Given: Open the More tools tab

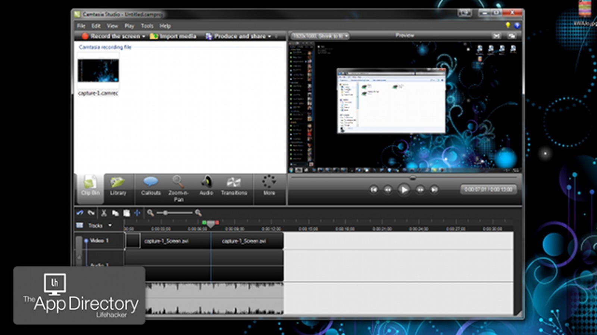Looking at the screenshot, I should tap(269, 185).
